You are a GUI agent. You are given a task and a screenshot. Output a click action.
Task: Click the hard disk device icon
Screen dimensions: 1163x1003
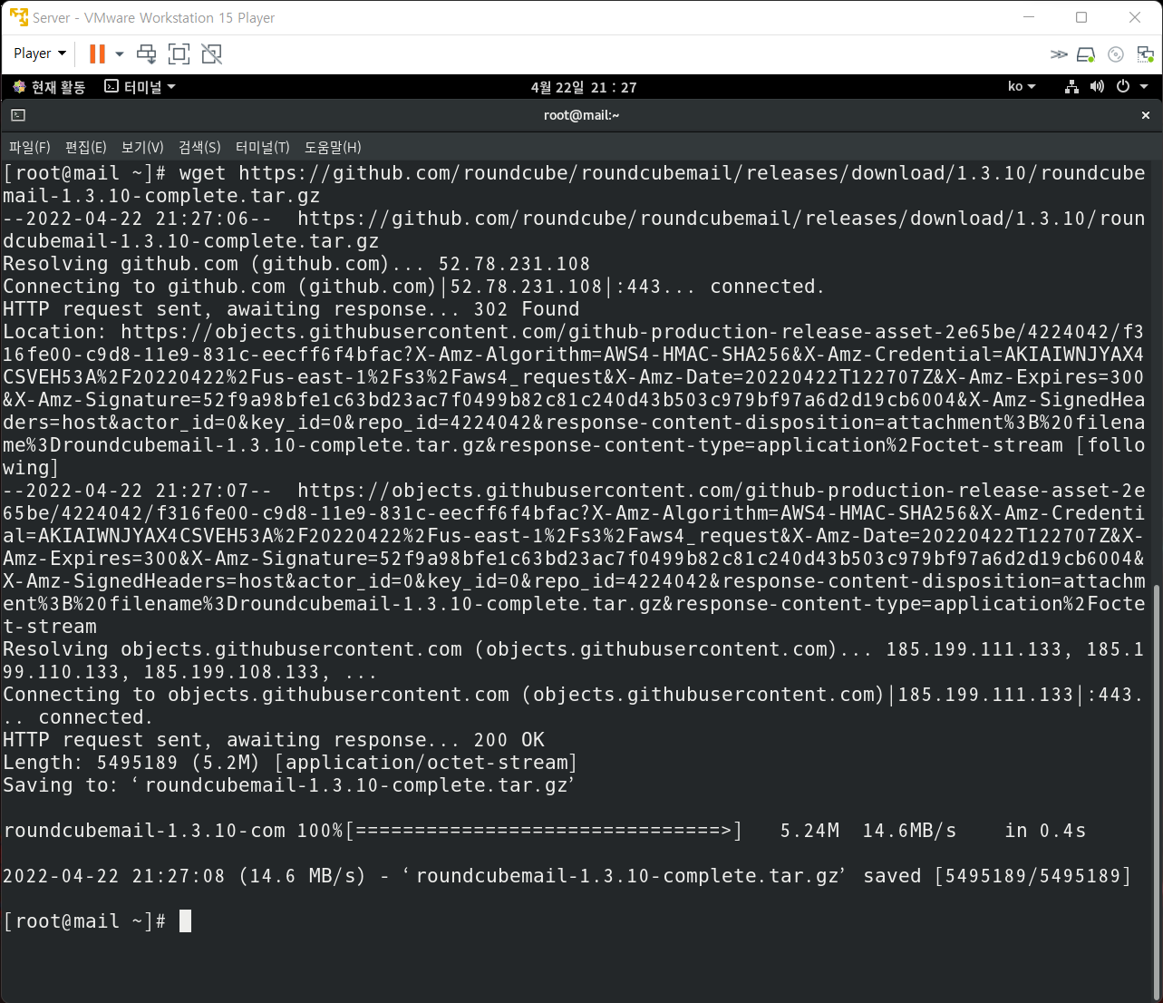coord(1086,54)
